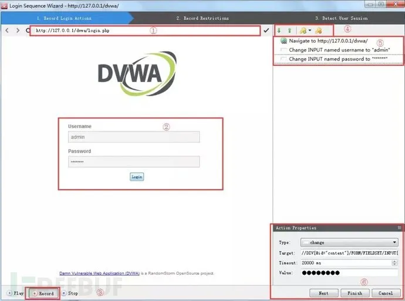Move selected action up with green arrow
Screen dimensions: 405x301
(289, 31)
